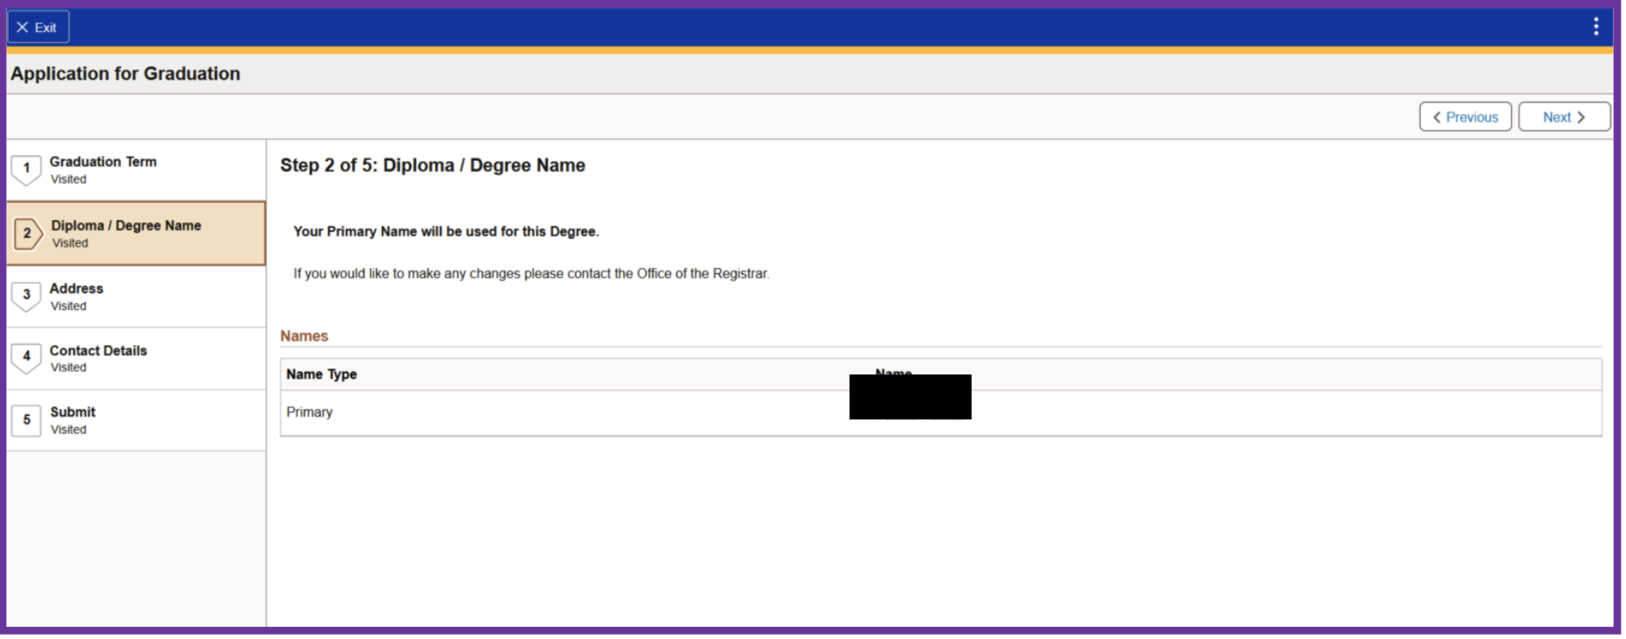
Task: Click the step 5 number badge
Action: 27,420
